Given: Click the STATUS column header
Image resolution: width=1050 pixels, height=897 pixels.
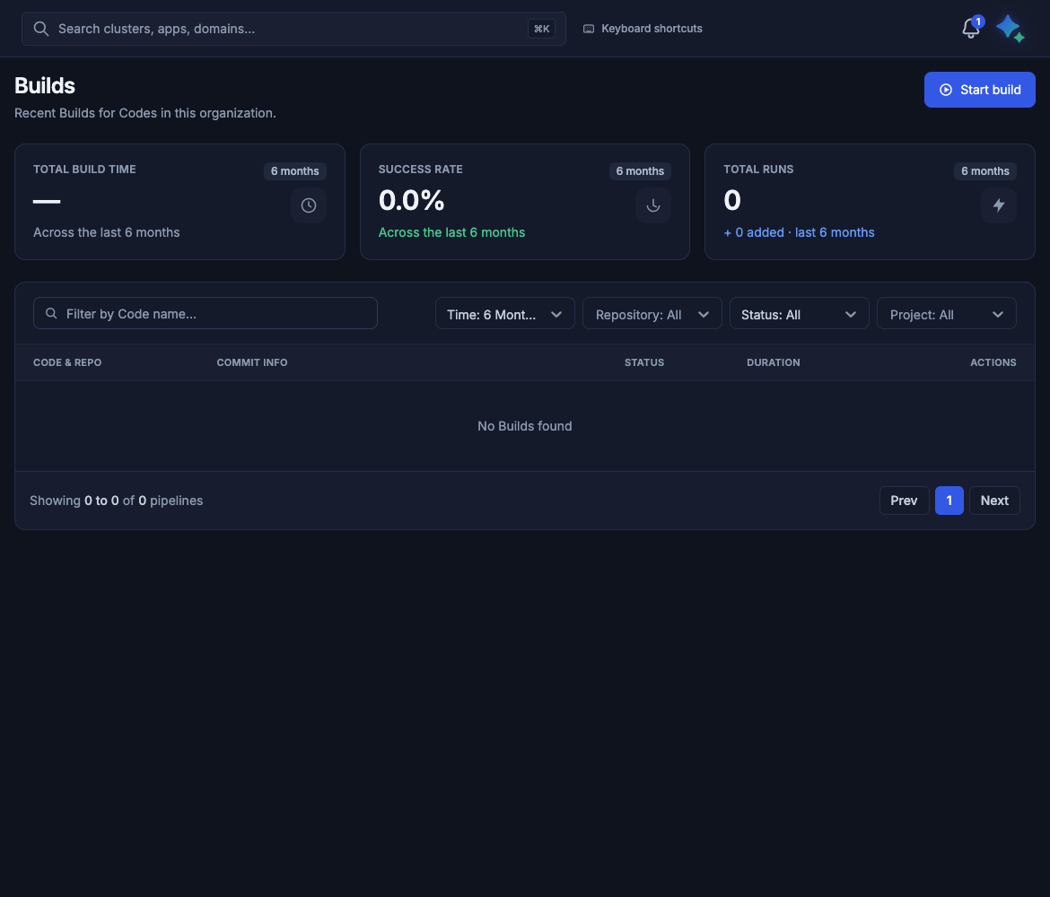Looking at the screenshot, I should tap(644, 362).
